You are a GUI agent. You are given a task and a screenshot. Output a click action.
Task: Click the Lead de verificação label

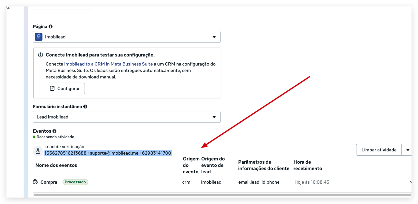point(64,147)
